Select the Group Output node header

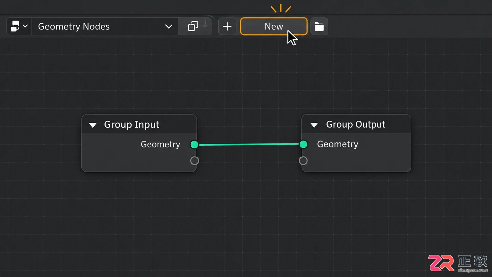pos(356,124)
